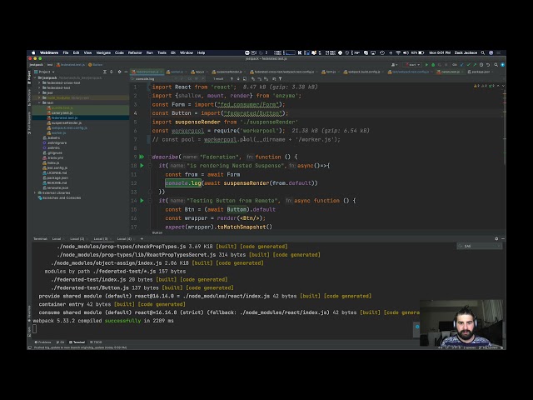Expand the node_modules folder
533x400 pixels.
[39, 97]
